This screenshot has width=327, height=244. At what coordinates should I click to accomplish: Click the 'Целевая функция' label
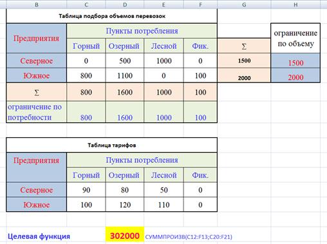tap(39, 236)
